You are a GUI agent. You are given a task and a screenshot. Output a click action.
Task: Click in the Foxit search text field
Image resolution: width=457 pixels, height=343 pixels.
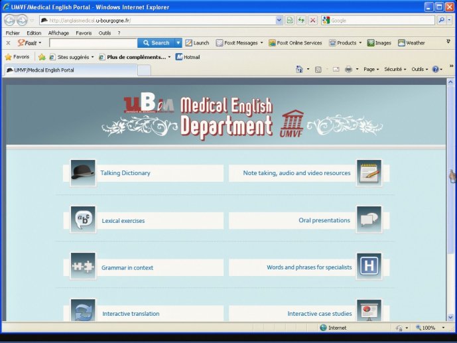pyautogui.click(x=94, y=43)
